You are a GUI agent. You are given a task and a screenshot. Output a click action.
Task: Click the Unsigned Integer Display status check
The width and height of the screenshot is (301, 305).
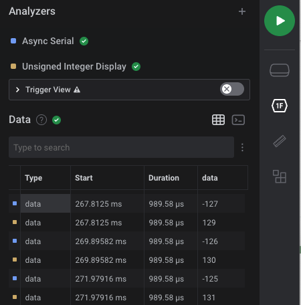[x=136, y=66]
